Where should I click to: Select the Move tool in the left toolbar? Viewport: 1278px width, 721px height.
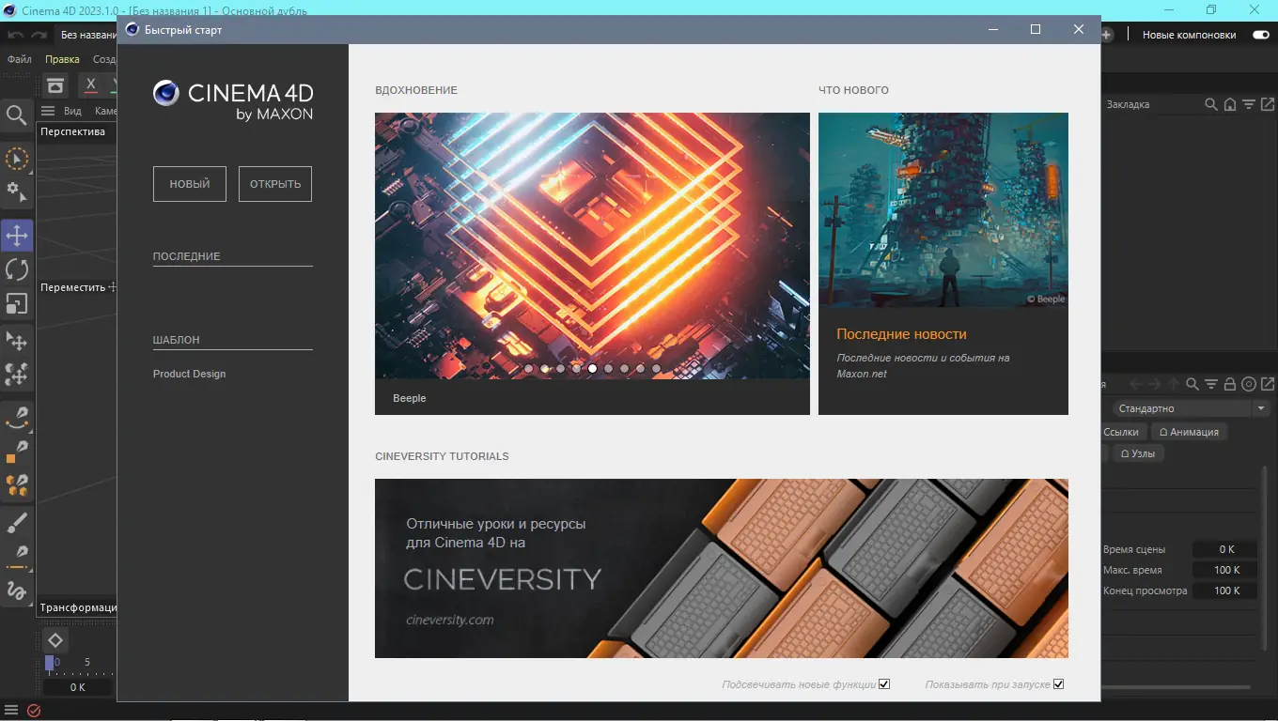[x=16, y=235]
